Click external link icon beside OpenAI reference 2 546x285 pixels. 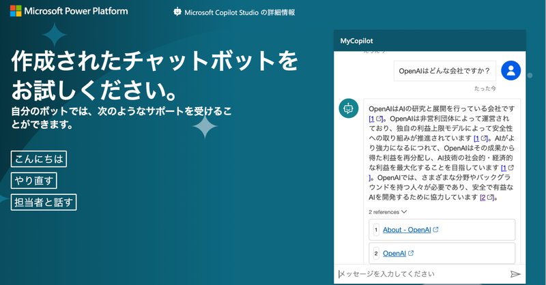point(411,254)
